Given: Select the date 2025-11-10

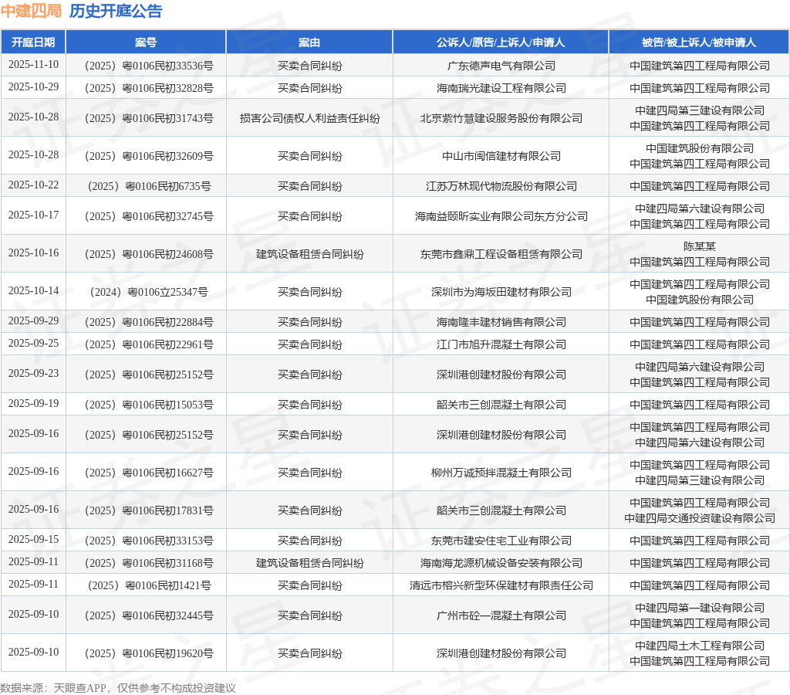Looking at the screenshot, I should pos(33,65).
